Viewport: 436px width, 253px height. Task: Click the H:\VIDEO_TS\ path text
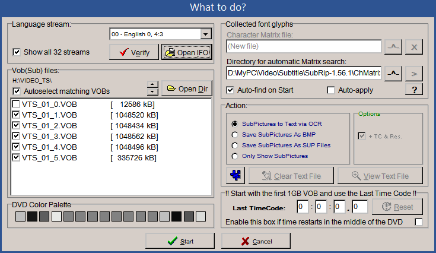32,81
